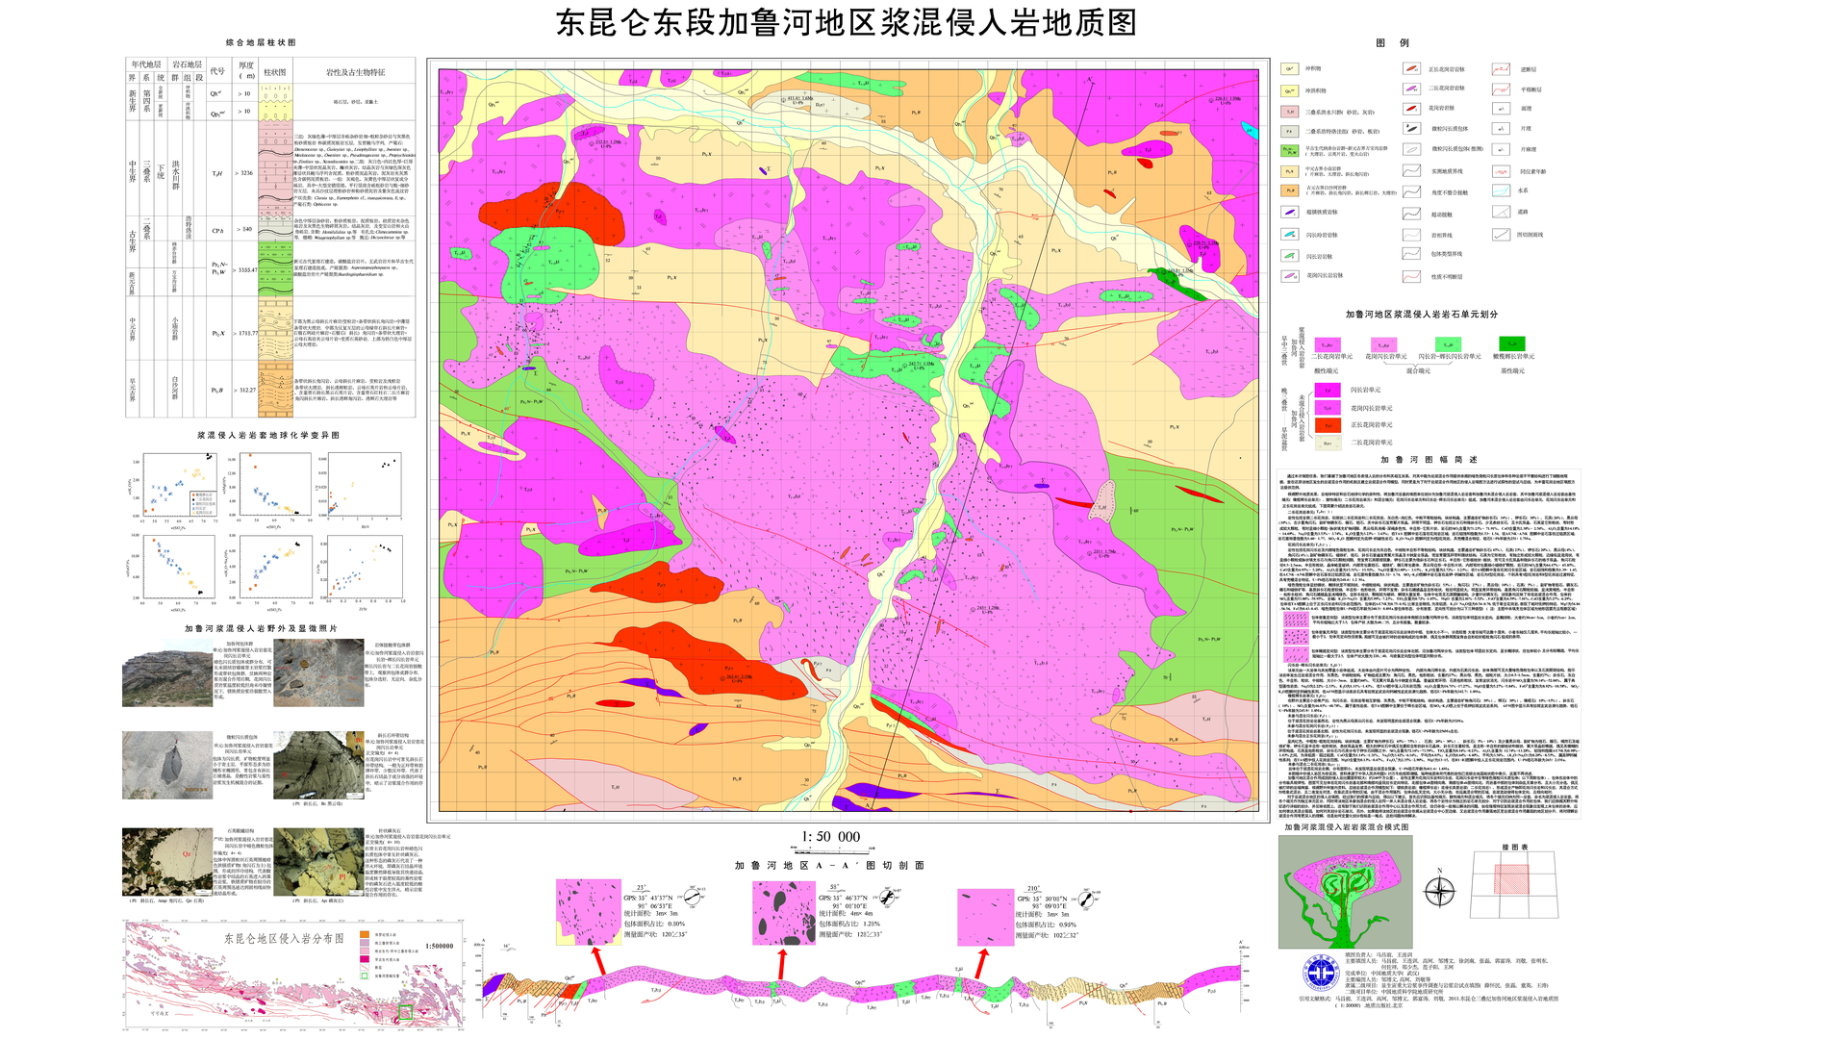
Task: Click the 加鲁河图幅简述 heading
Action: tap(1430, 460)
